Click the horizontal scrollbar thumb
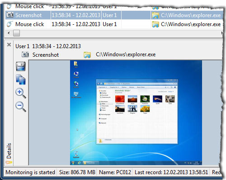Screen dimensions: 226x180 [x=16, y=33]
